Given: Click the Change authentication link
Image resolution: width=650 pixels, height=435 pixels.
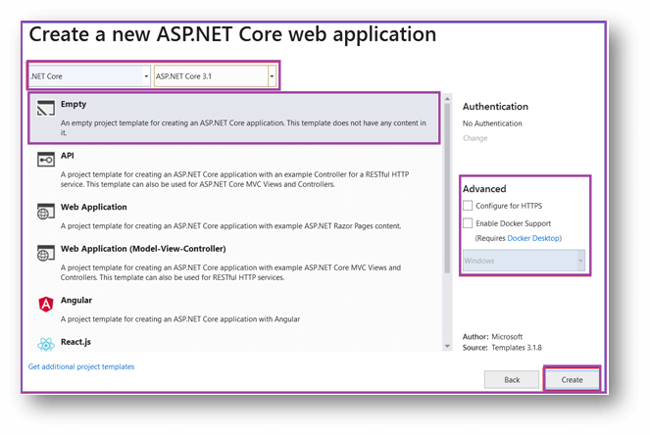Looking at the screenshot, I should 475,138.
